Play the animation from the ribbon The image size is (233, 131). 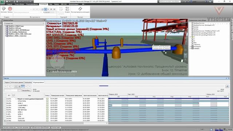(x=48, y=9)
